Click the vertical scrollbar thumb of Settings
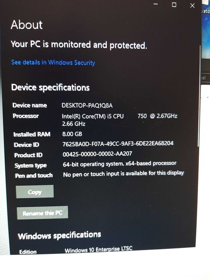 click(x=199, y=96)
